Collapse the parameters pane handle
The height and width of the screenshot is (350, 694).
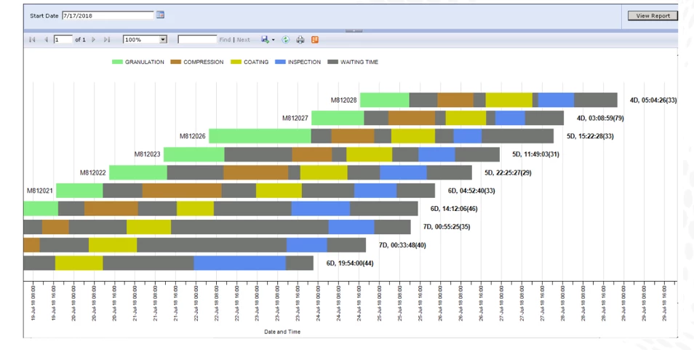coord(354,31)
